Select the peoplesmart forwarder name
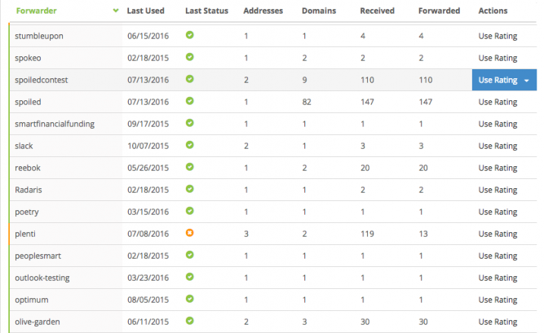The image size is (544, 333). tap(38, 256)
